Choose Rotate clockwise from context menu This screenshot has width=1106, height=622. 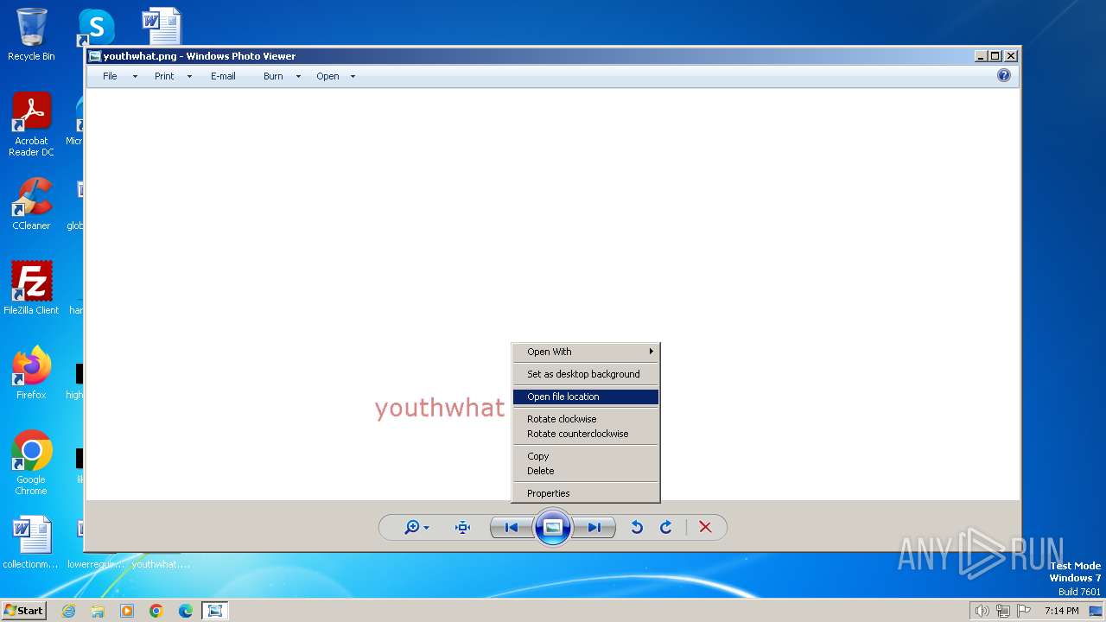pos(586,419)
